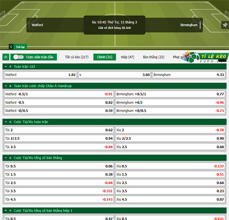Choose Birmingham +0.5 handicap odds
229x220 pixels.
(170, 103)
